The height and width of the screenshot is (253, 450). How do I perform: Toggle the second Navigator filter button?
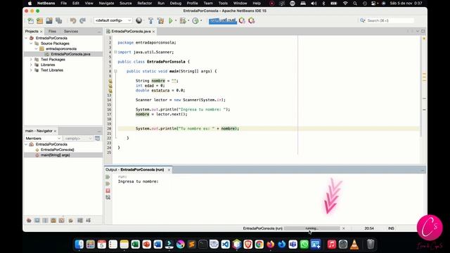pos(37,220)
